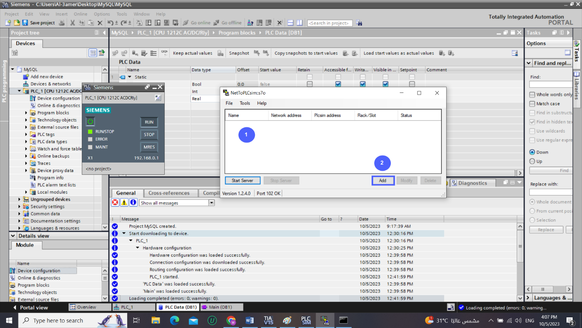Open the Show all messages dropdown

coord(211,203)
